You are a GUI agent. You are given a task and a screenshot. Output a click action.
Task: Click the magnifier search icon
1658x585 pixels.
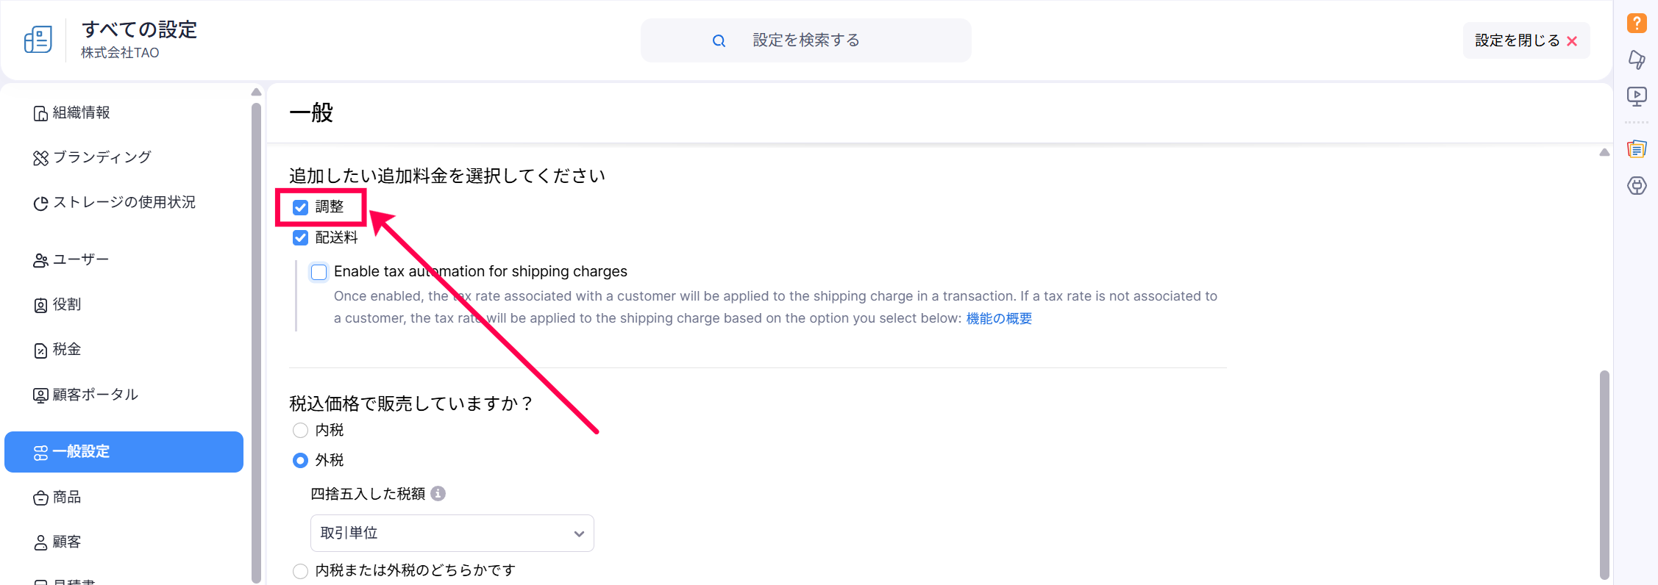pyautogui.click(x=719, y=41)
